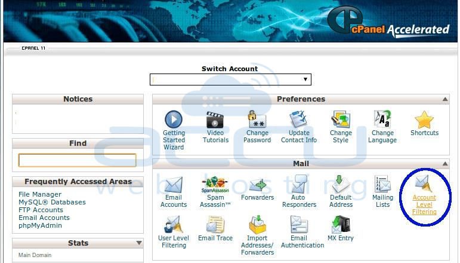Open the Getting Started Wizard icon
The width and height of the screenshot is (460, 263).
(174, 120)
